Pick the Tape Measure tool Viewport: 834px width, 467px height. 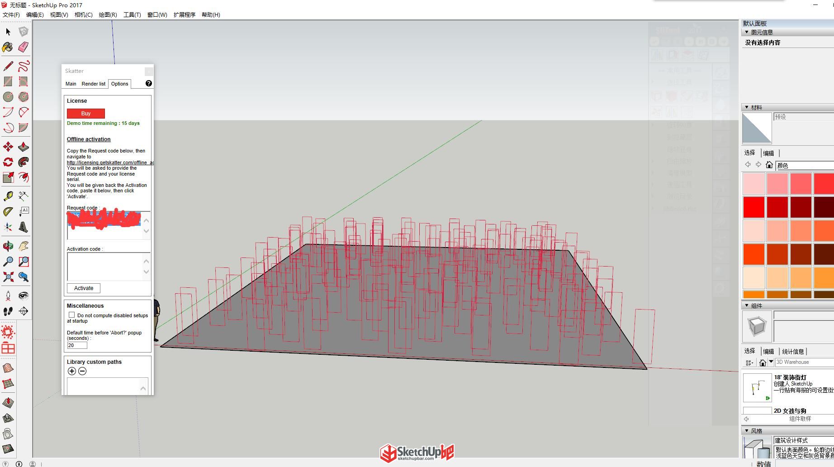pos(8,196)
